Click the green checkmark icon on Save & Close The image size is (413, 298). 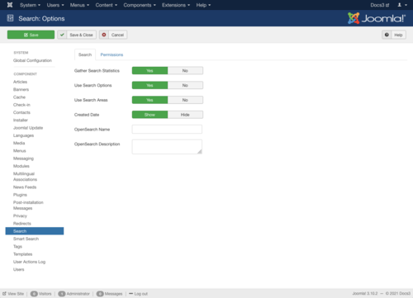pos(62,35)
